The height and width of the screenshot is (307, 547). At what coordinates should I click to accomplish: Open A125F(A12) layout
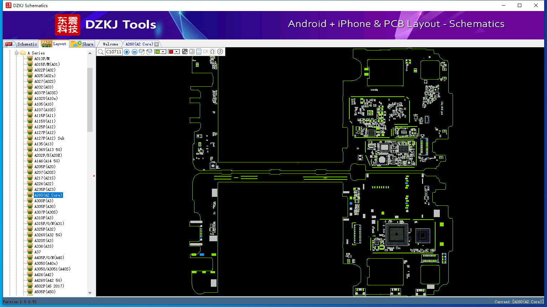click(x=45, y=127)
